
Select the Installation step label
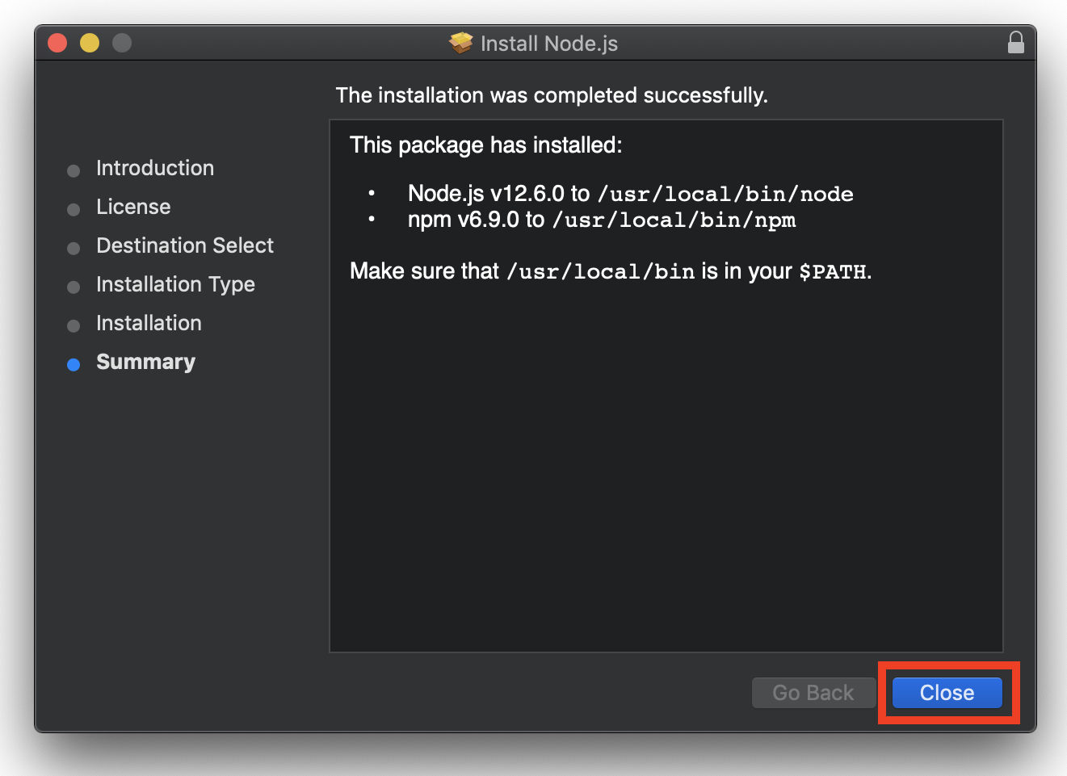149,323
